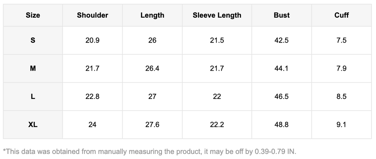
Task: Click the XL size row label
Action: point(33,125)
